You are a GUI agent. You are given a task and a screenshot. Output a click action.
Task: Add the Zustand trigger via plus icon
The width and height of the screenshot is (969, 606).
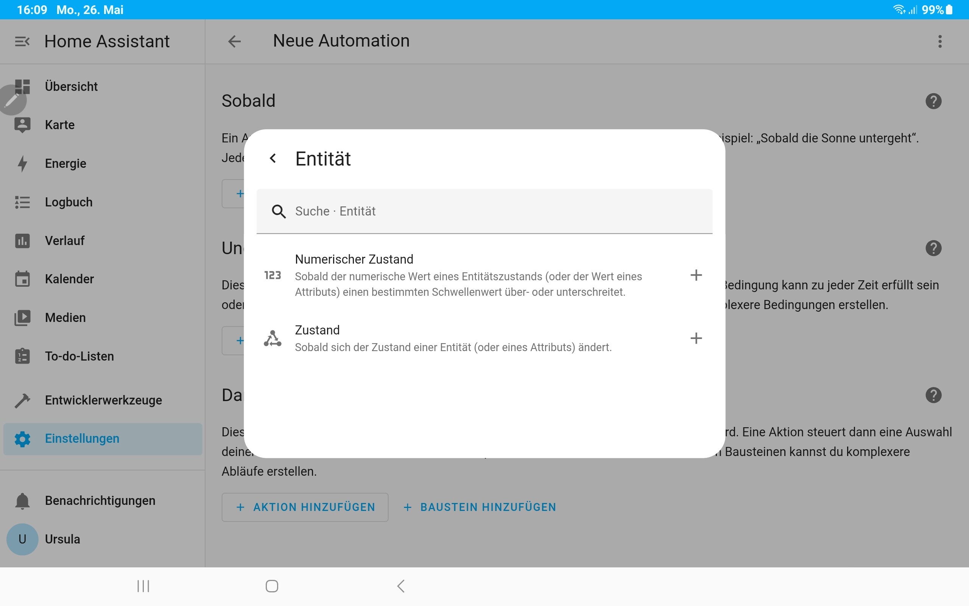696,338
